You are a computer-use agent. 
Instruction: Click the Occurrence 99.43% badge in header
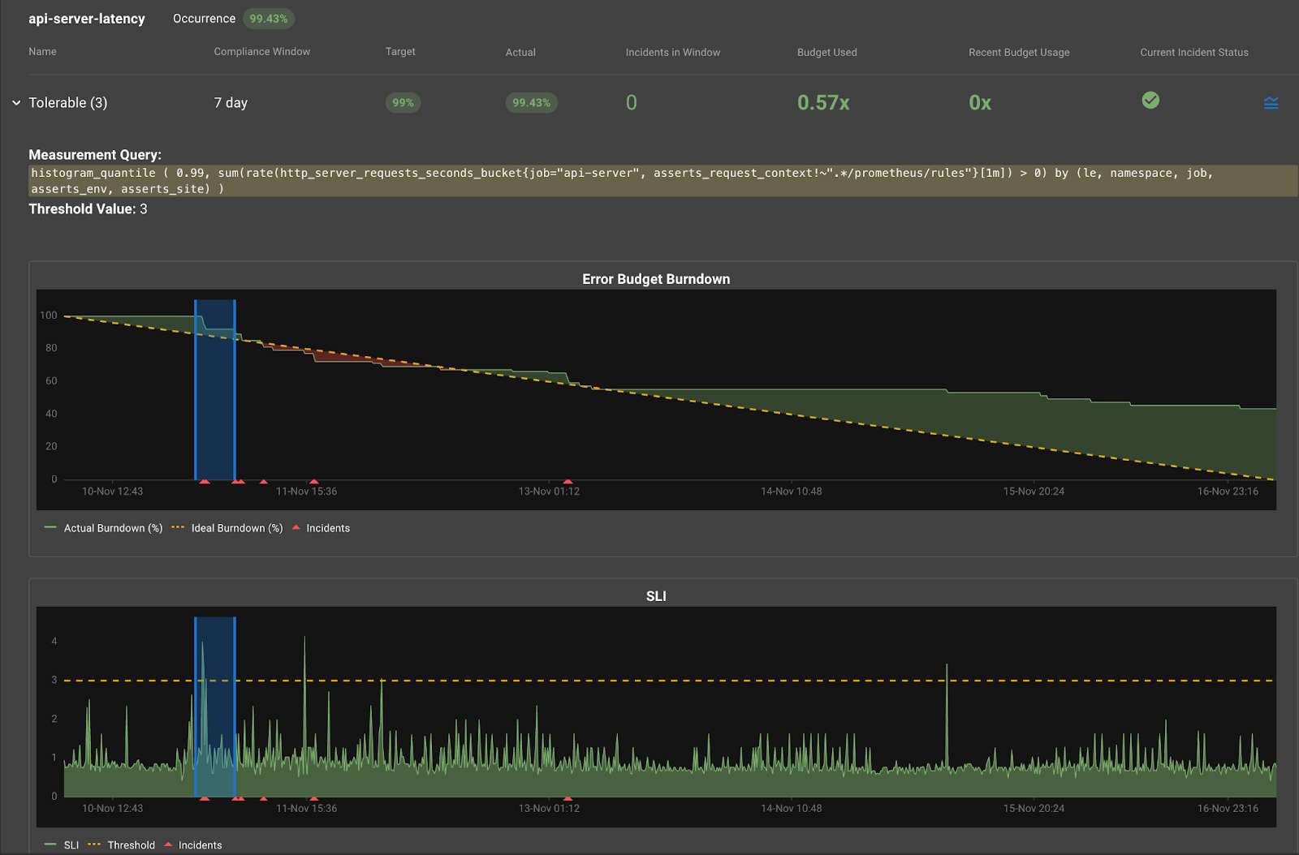(x=268, y=19)
